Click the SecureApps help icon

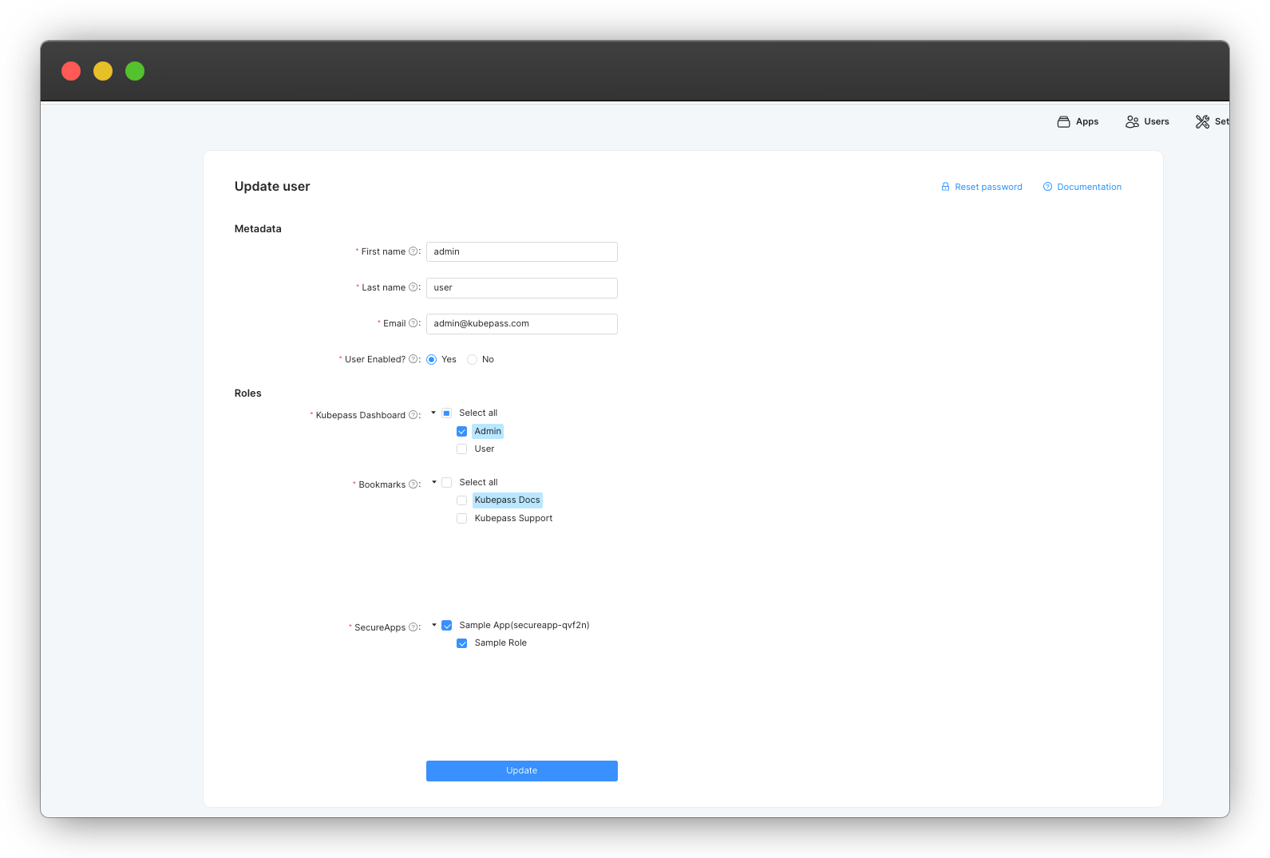(x=413, y=627)
